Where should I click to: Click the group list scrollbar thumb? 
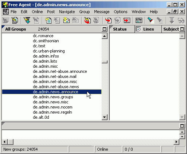105,62
